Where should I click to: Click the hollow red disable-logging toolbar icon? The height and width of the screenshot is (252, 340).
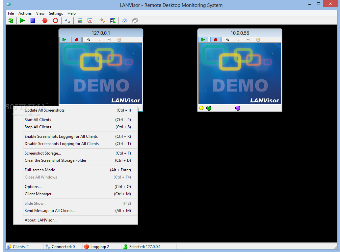click(56, 21)
